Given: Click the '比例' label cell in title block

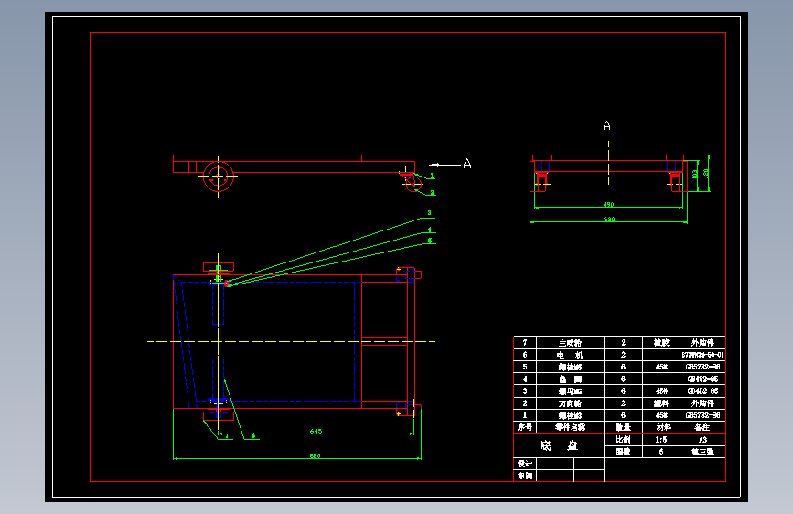Looking at the screenshot, I should coord(623,440).
